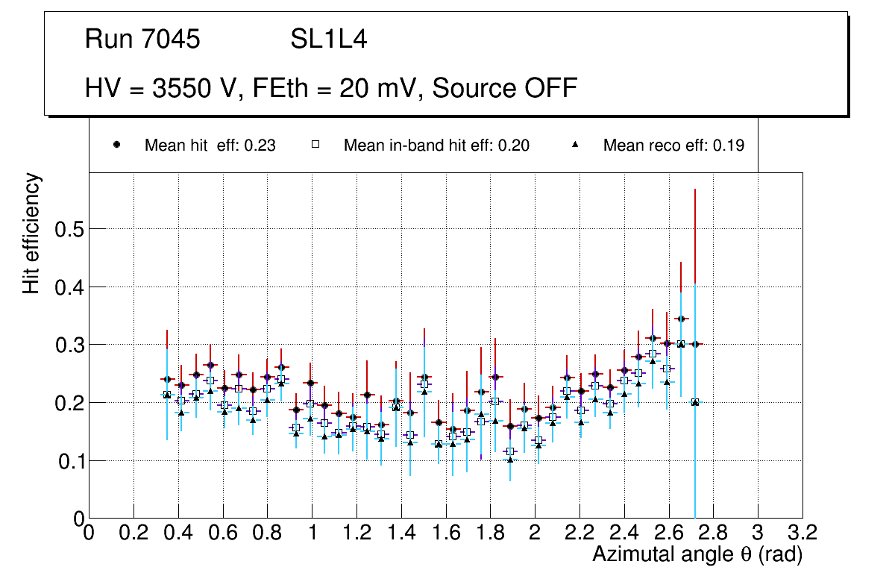This screenshot has width=892, height=576.
Task: Select the 'Mean reco eff: 0.19' label
Action: (x=673, y=145)
